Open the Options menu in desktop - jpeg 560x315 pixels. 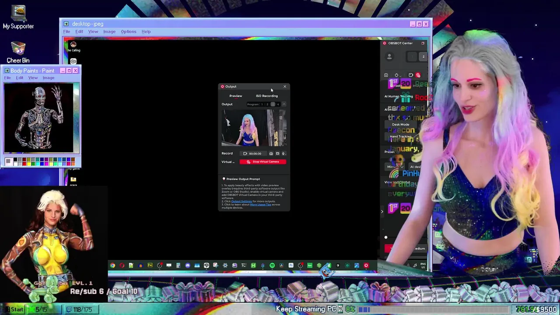[129, 31]
